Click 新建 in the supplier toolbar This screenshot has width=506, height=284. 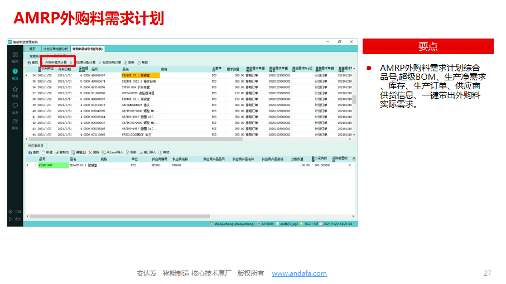47,152
